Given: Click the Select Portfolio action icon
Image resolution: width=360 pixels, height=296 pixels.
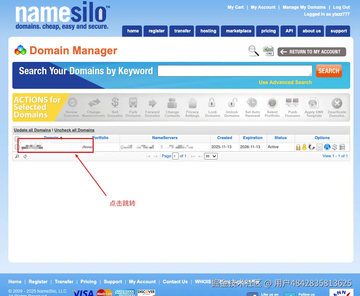Looking at the screenshot, I should pyautogui.click(x=272, y=103).
